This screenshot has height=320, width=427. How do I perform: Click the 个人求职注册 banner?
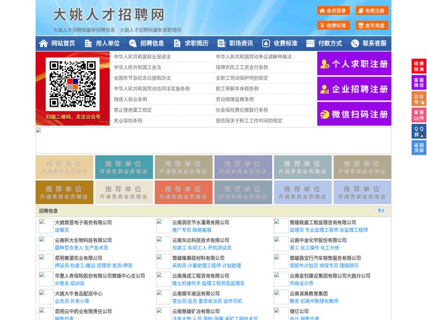click(x=354, y=63)
